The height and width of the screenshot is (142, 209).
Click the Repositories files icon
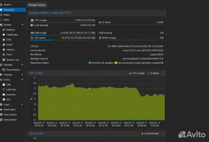click(4, 70)
